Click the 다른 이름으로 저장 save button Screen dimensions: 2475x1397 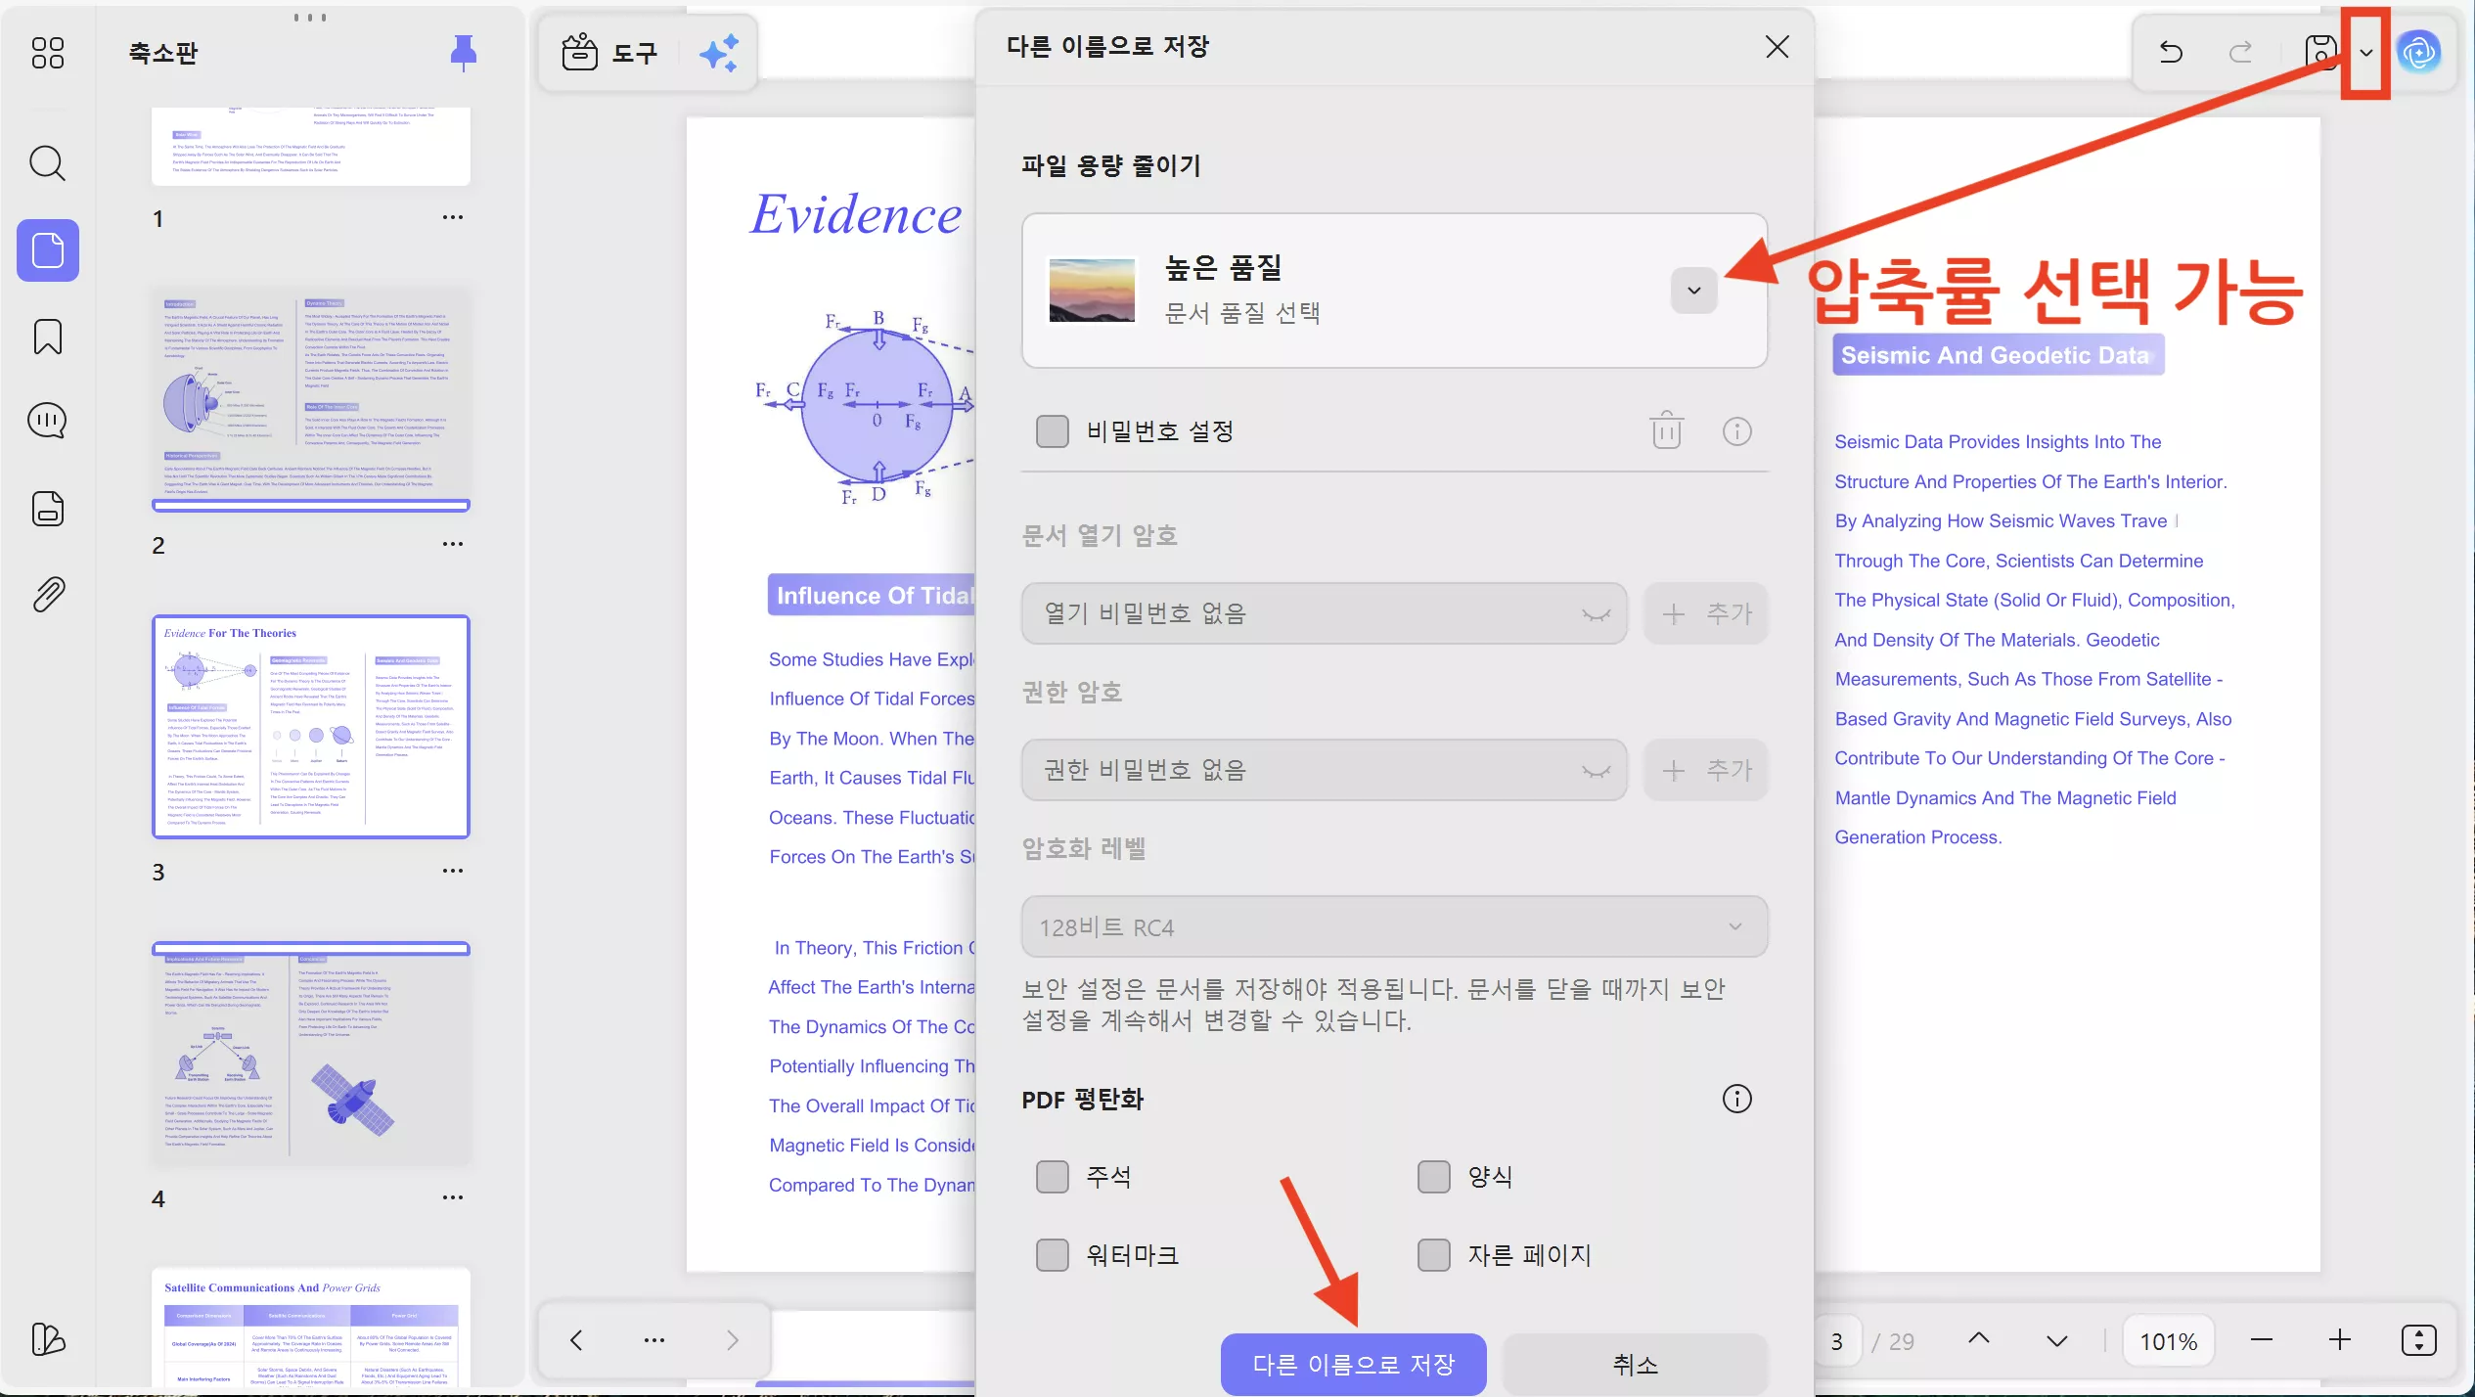point(1354,1364)
